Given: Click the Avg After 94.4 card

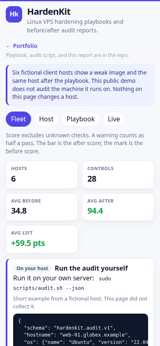Looking at the screenshot, I should point(118,207).
